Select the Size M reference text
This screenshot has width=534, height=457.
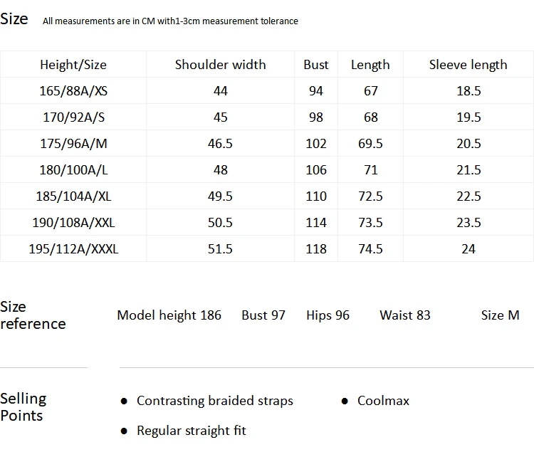501,315
